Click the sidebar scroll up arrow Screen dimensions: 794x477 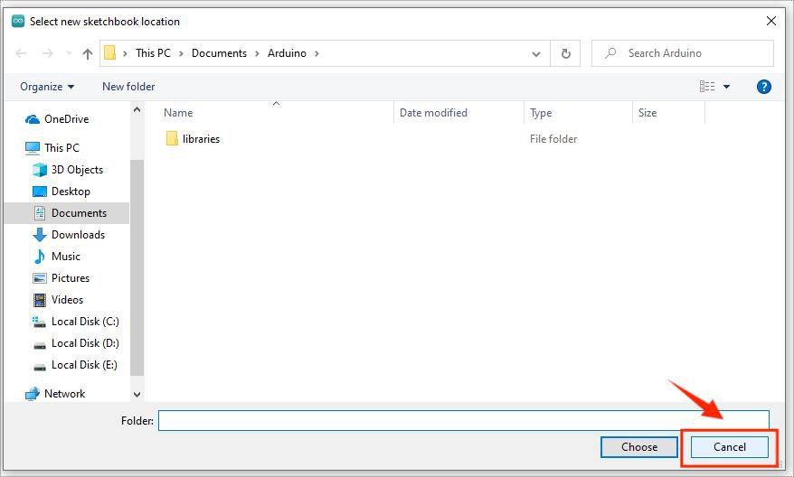click(137, 109)
